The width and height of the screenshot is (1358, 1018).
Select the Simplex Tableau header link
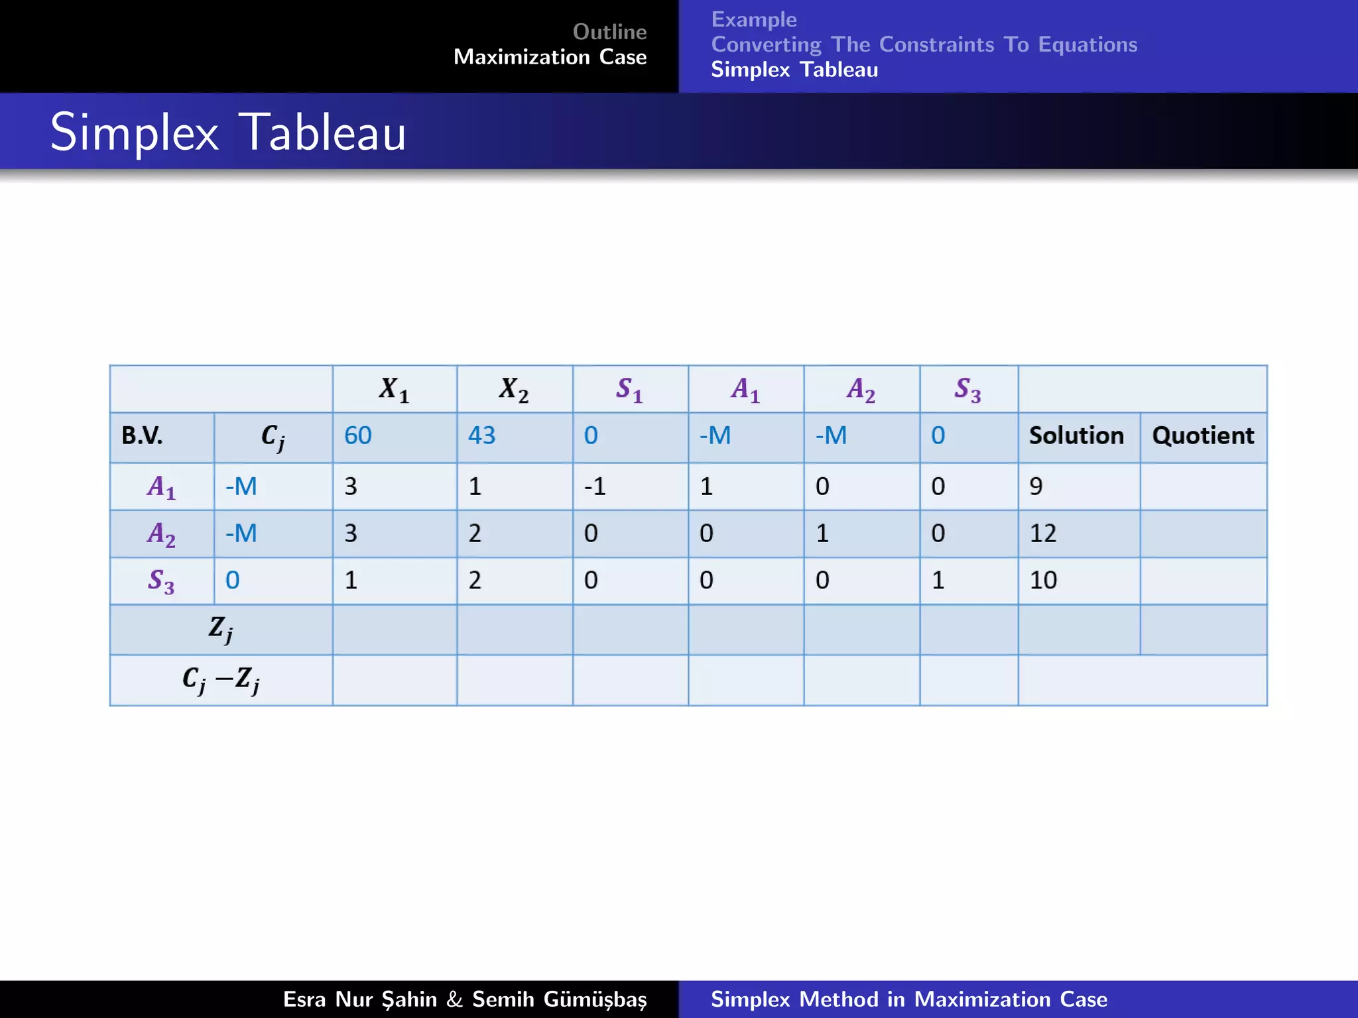point(794,70)
